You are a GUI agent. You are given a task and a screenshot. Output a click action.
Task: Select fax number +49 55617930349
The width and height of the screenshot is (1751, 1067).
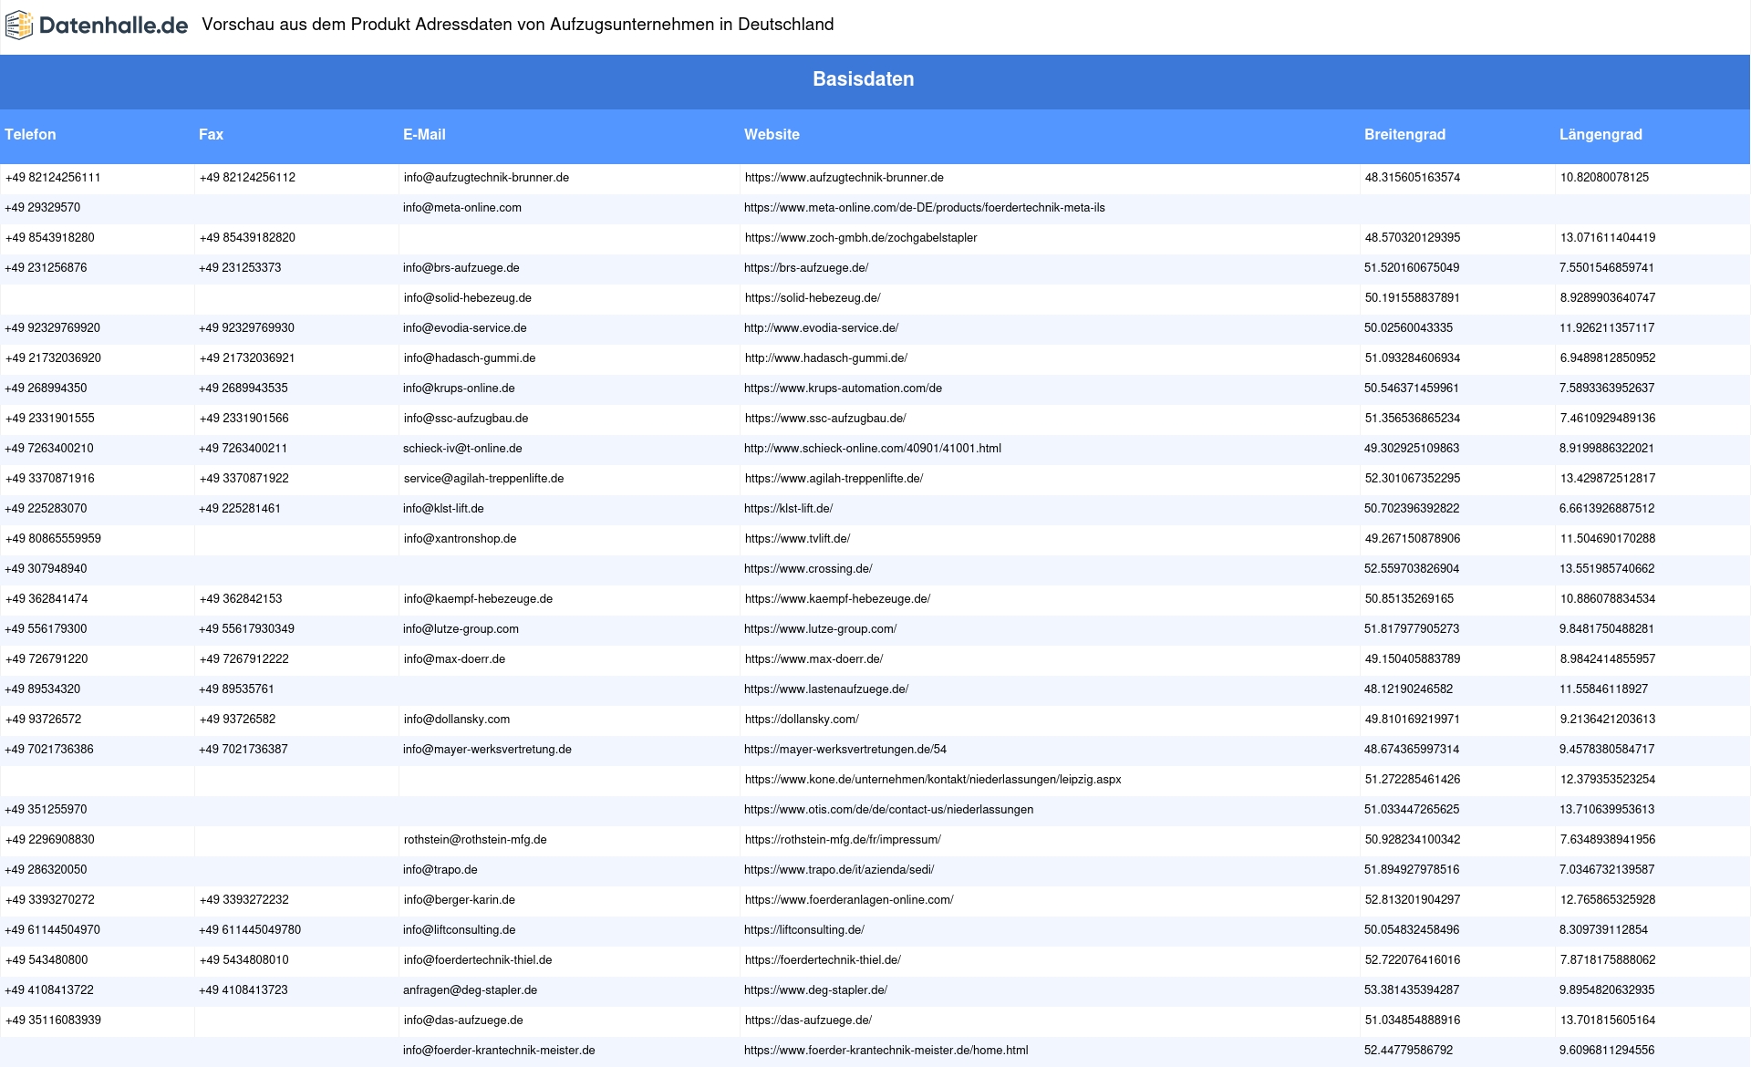point(246,629)
